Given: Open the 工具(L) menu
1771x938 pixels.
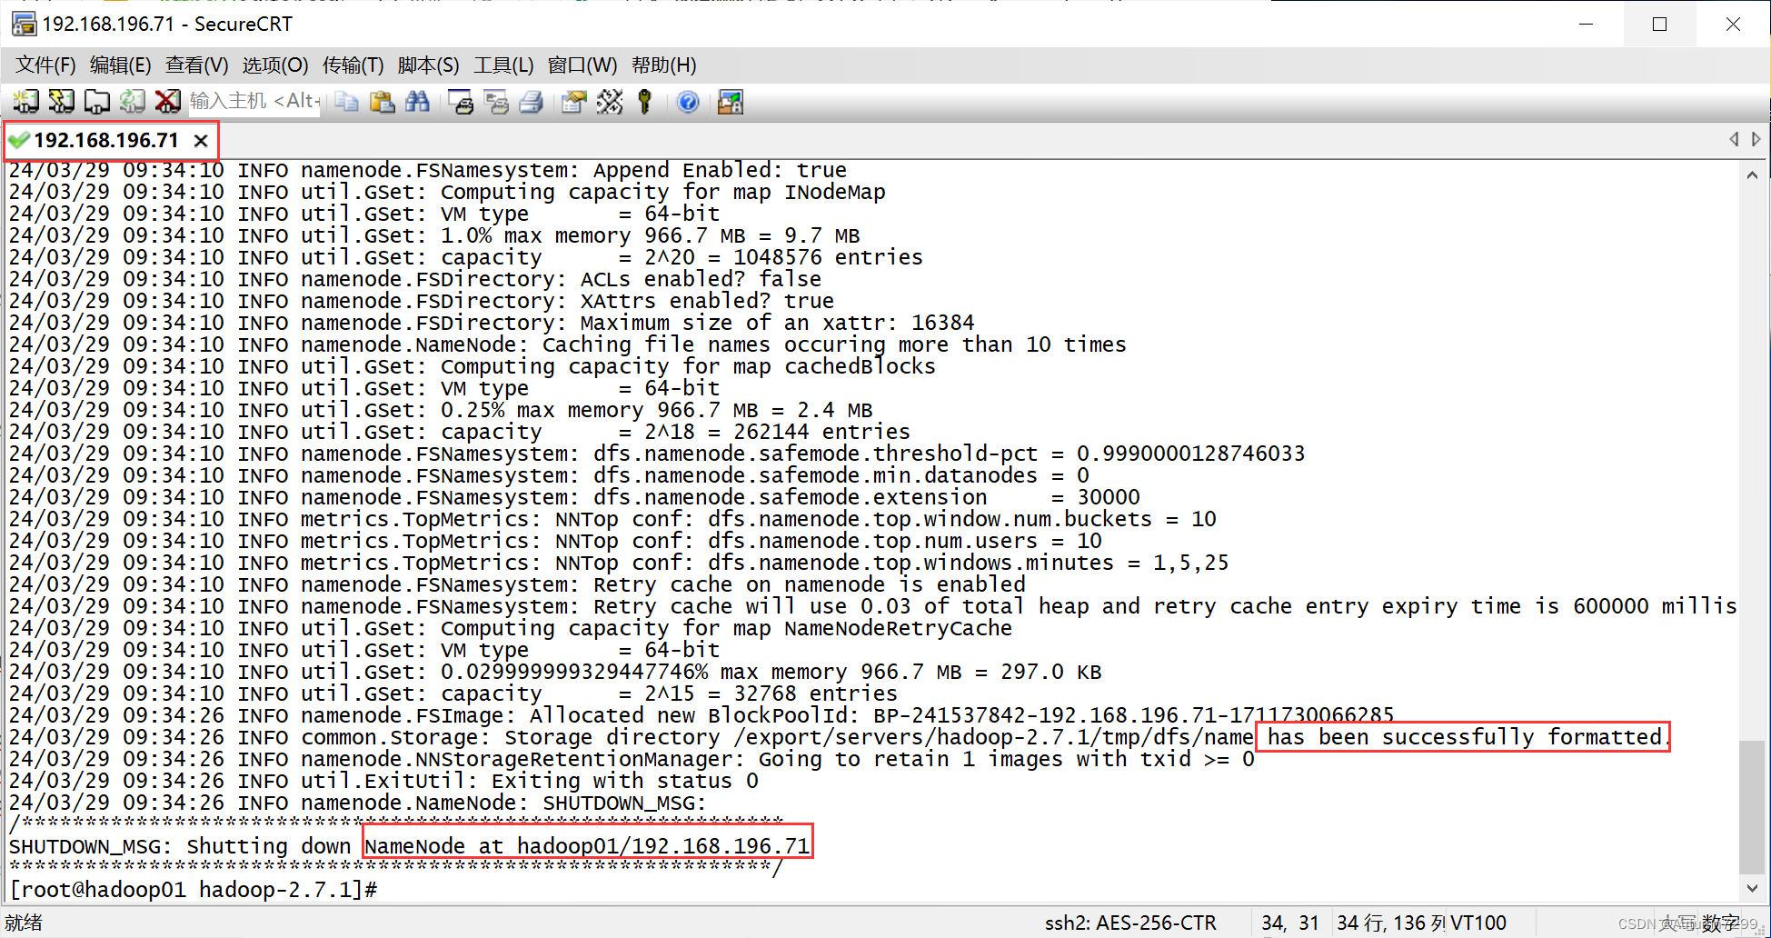Looking at the screenshot, I should [x=503, y=65].
